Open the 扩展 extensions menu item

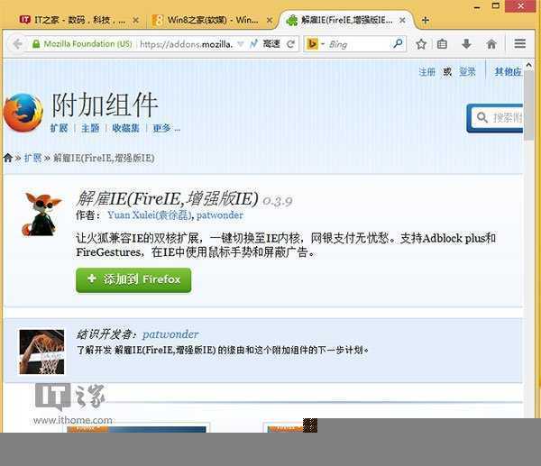(x=59, y=128)
